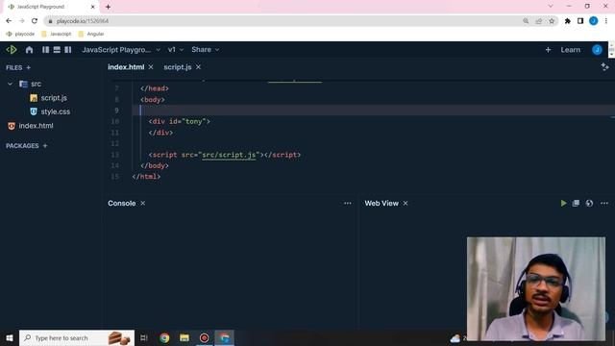The height and width of the screenshot is (346, 615).
Task: Open the JavaScript Playground project name dropdown
Action: [x=121, y=50]
